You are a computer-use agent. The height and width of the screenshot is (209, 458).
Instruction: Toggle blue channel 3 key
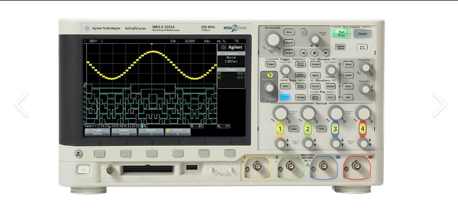click(x=335, y=129)
